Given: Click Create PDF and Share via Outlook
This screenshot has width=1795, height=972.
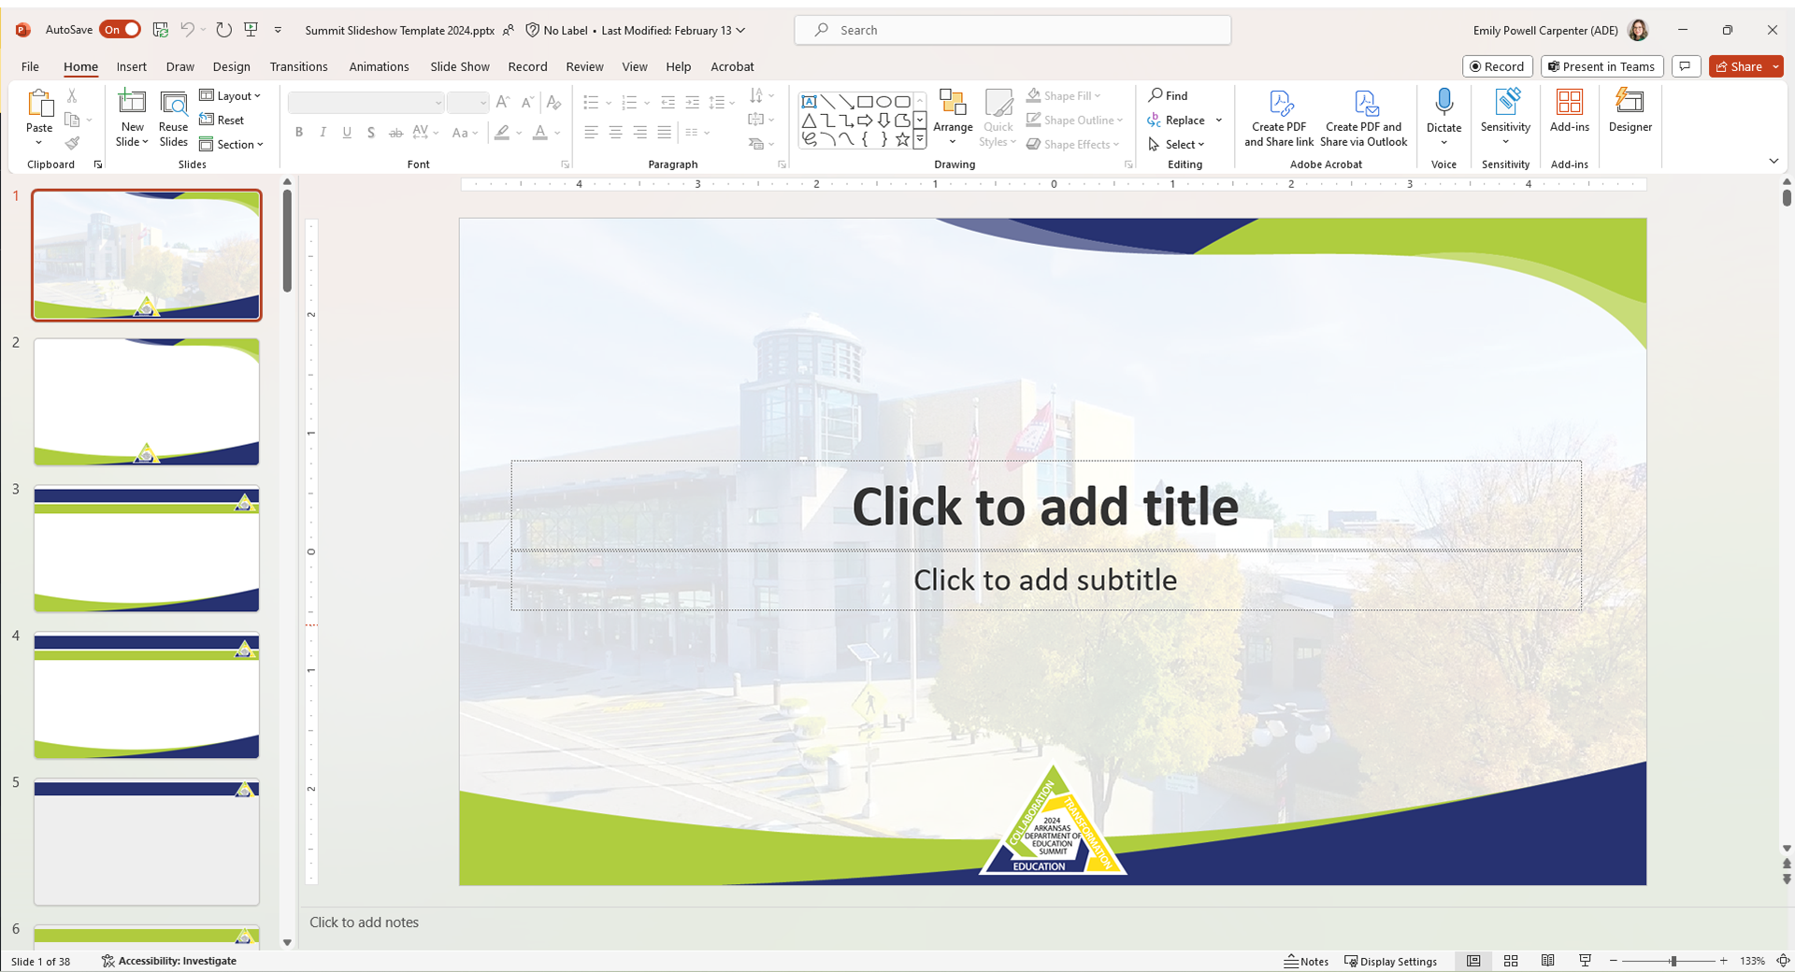Looking at the screenshot, I should click(1363, 118).
